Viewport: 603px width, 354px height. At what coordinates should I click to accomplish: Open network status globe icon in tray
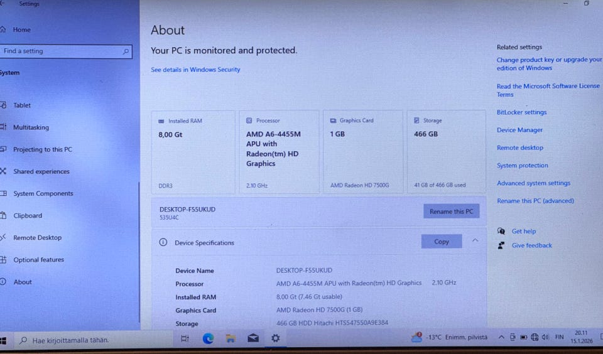(x=534, y=337)
